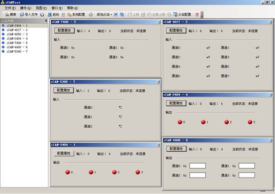275x194 pixels.
Task: Open the 视图(V) menu
Action: tap(41, 8)
